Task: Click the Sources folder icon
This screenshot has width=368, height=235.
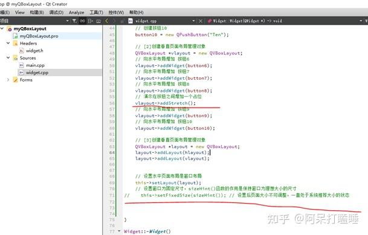Action: click(16, 58)
